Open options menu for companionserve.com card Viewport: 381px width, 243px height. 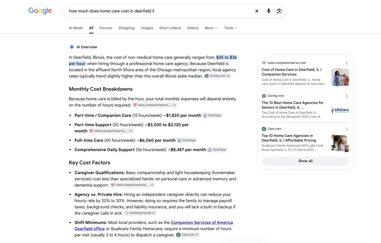[x=347, y=63]
